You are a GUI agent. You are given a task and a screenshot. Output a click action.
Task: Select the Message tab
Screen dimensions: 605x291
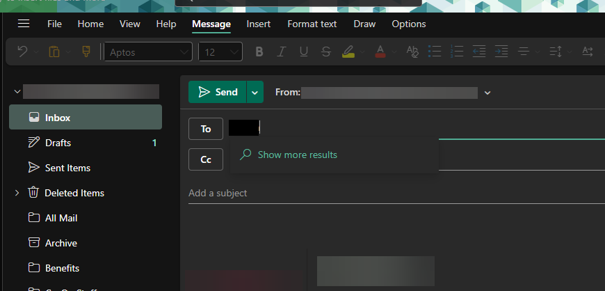click(x=211, y=24)
